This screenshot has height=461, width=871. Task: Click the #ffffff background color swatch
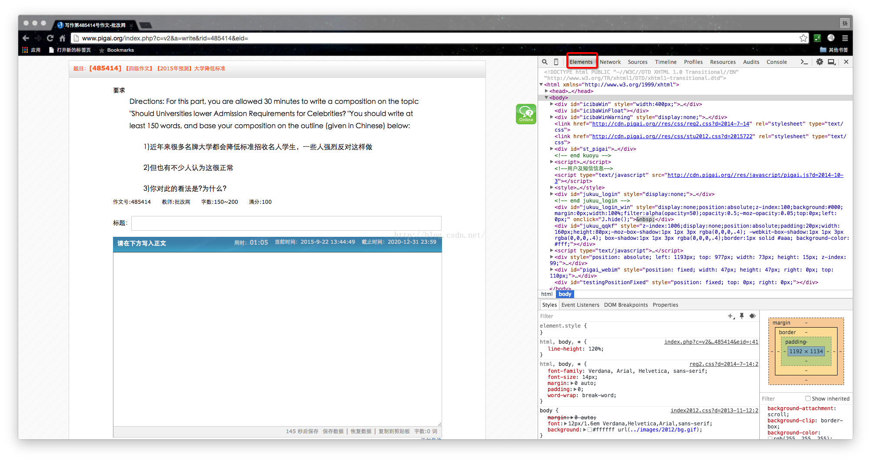(x=590, y=430)
